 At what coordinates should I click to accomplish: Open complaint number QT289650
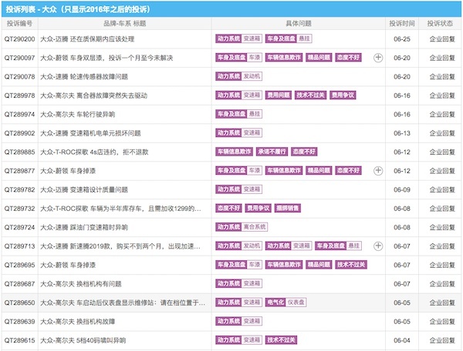click(x=19, y=303)
